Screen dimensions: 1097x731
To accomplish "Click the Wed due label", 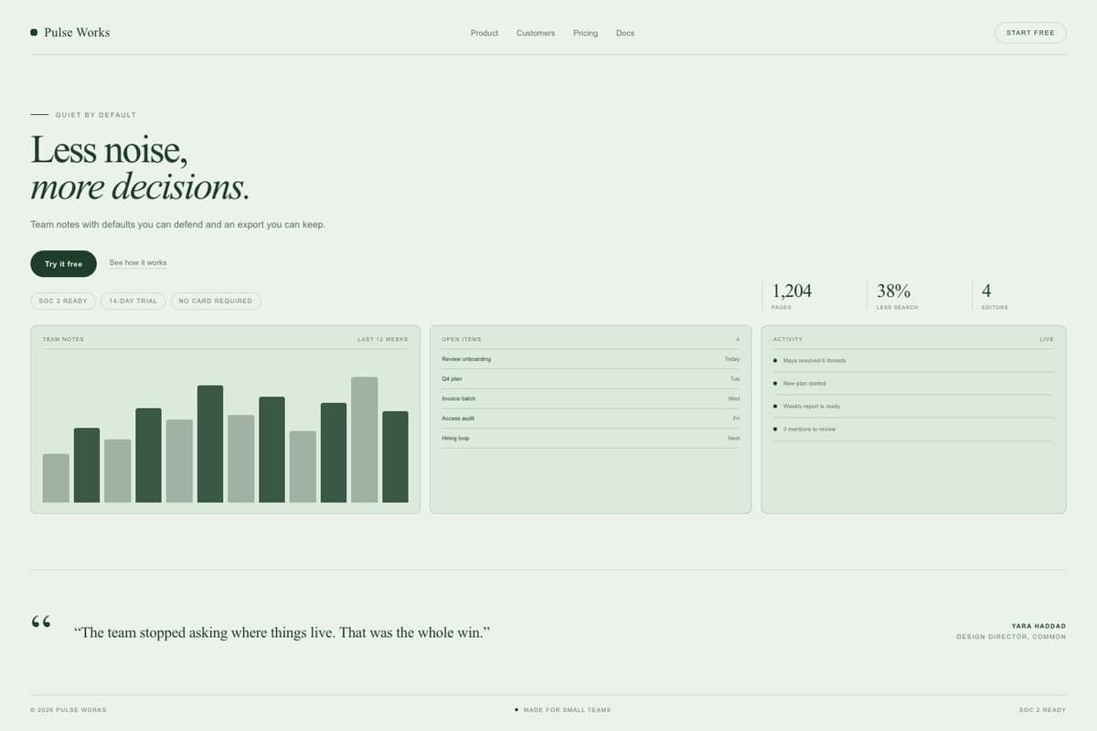I will (734, 398).
